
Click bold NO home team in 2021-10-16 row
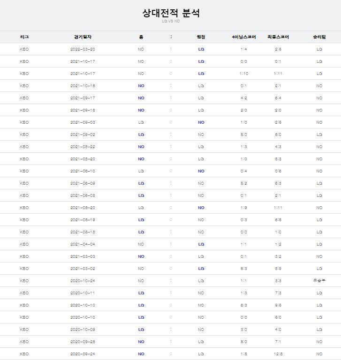tap(141, 86)
